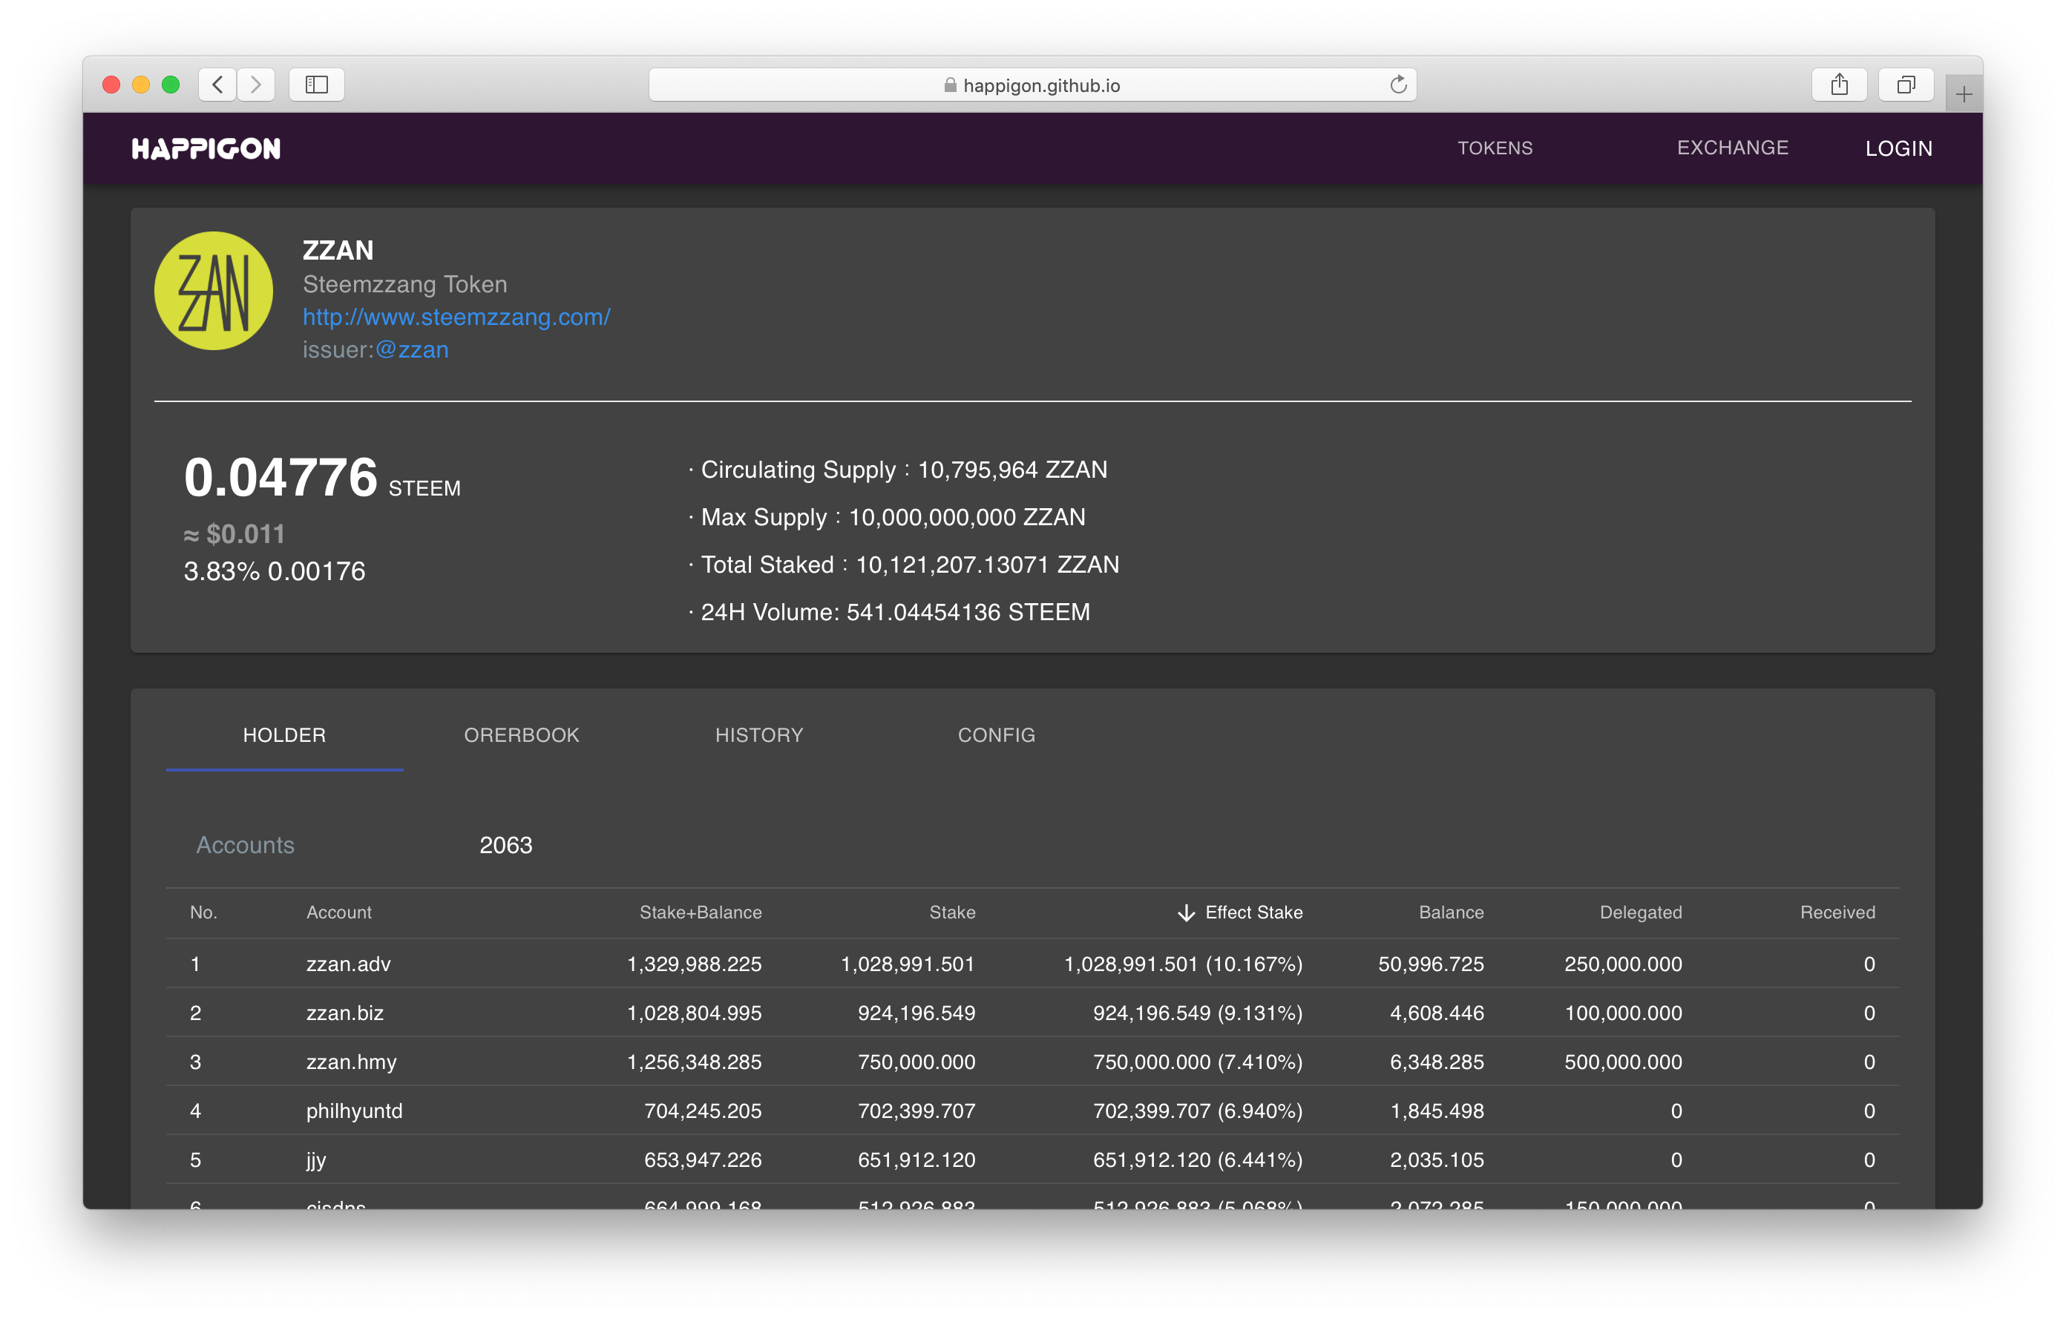The width and height of the screenshot is (2066, 1319).
Task: Reload the page with the refresh icon
Action: tap(1397, 84)
